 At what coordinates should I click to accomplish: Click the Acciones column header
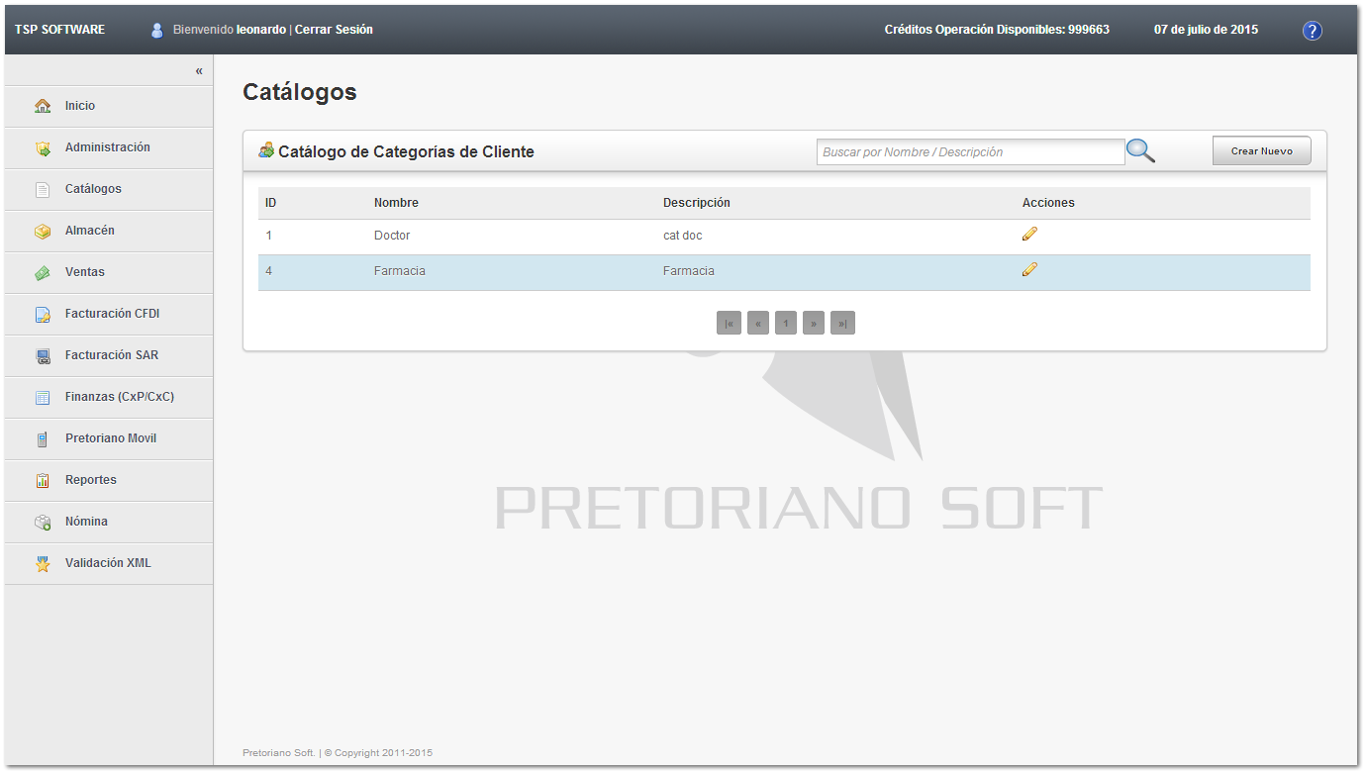click(x=1048, y=203)
